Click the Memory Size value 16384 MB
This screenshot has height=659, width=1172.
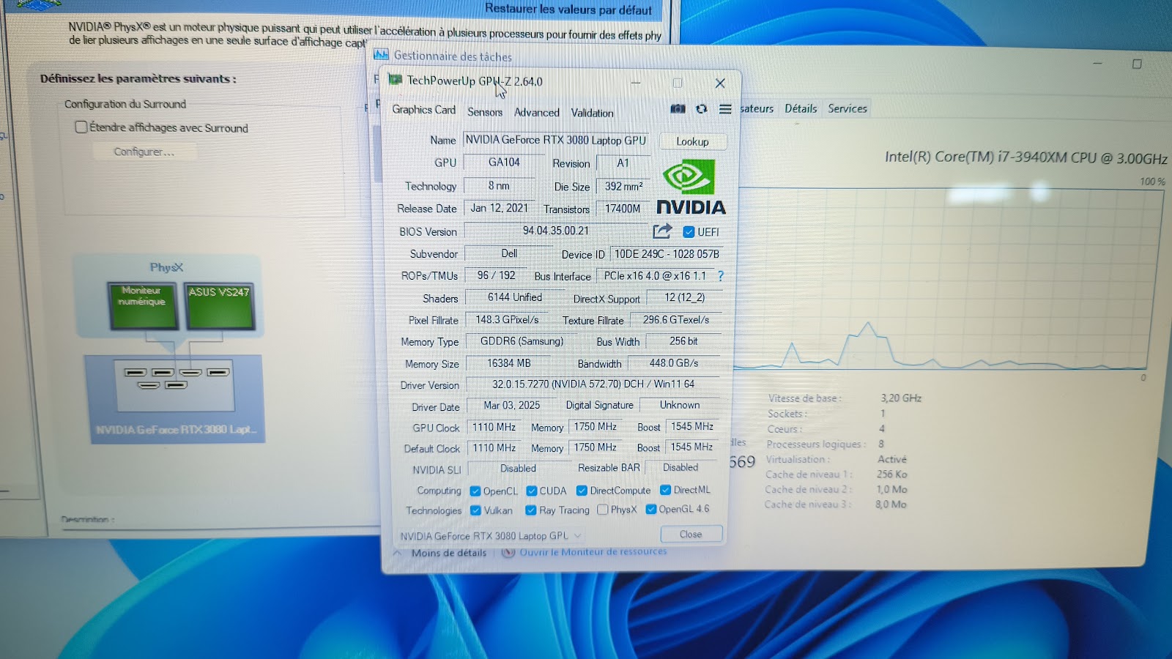509,363
